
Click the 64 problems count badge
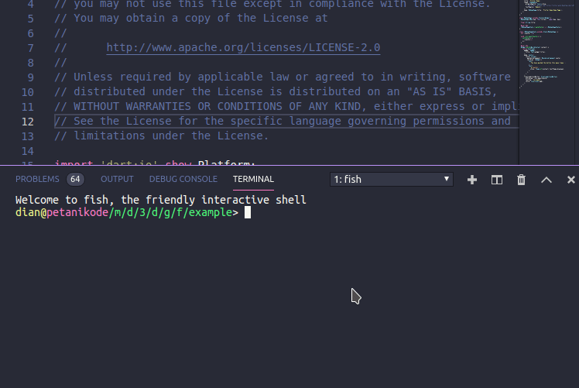coord(75,179)
